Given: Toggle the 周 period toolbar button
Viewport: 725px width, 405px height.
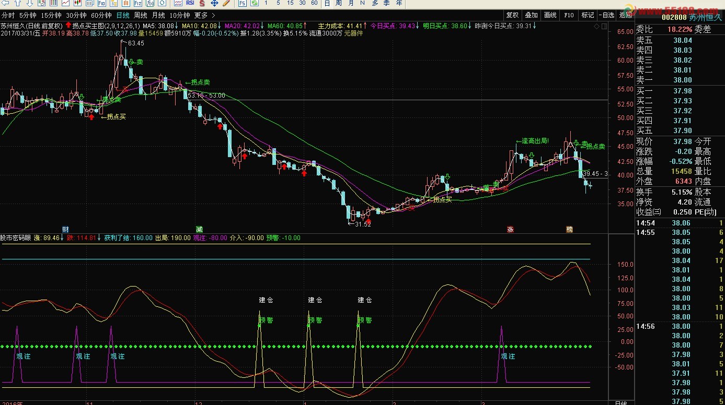Looking at the screenshot, I should point(339,3).
